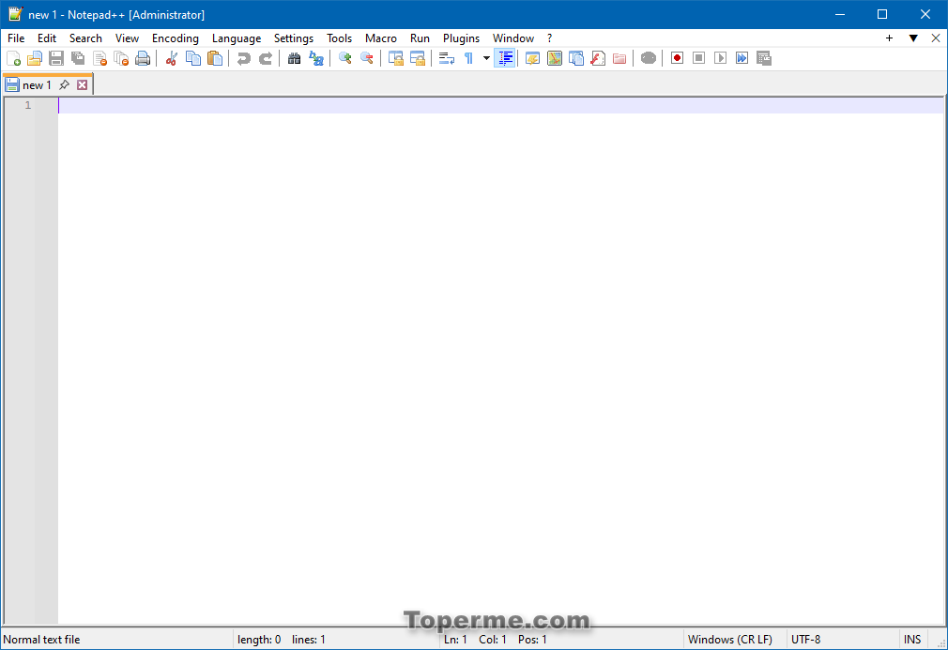Click the Paste clipboard icon
The height and width of the screenshot is (650, 948).
(x=215, y=58)
